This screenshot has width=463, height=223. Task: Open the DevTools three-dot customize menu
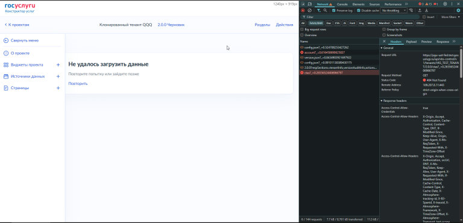click(452, 4)
